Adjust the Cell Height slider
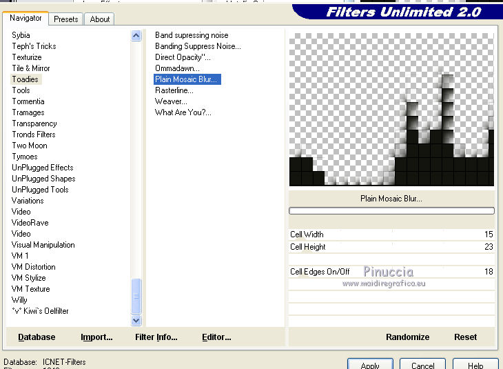503x369 pixels. pos(391,247)
